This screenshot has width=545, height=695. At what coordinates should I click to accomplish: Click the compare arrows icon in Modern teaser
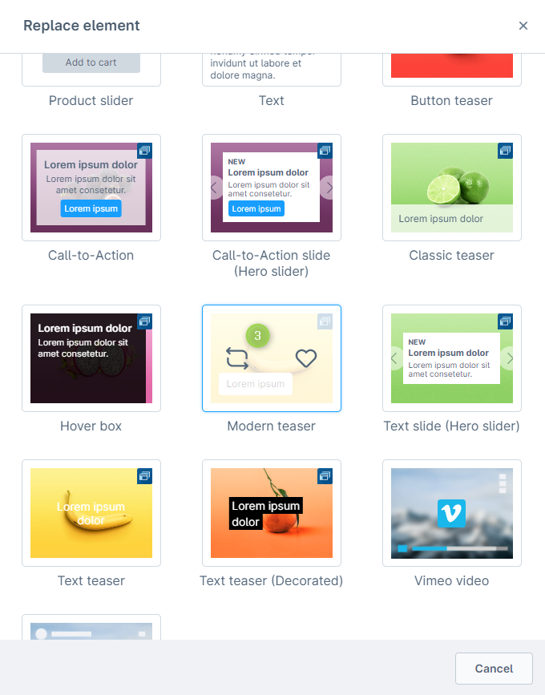pyautogui.click(x=237, y=358)
